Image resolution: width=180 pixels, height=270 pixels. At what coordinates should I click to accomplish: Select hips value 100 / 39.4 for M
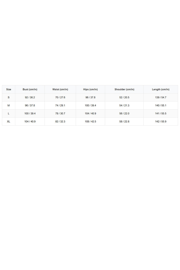pyautogui.click(x=90, y=105)
